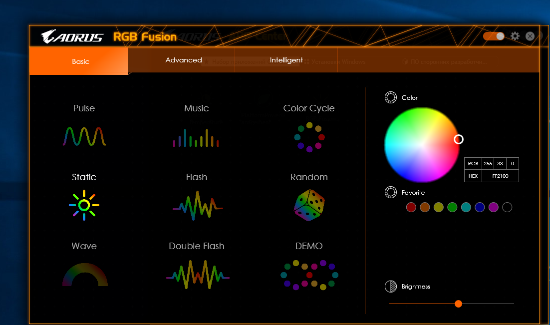This screenshot has width=550, height=325.
Task: Pick the Wave rainbow arc icon
Action: point(85,275)
